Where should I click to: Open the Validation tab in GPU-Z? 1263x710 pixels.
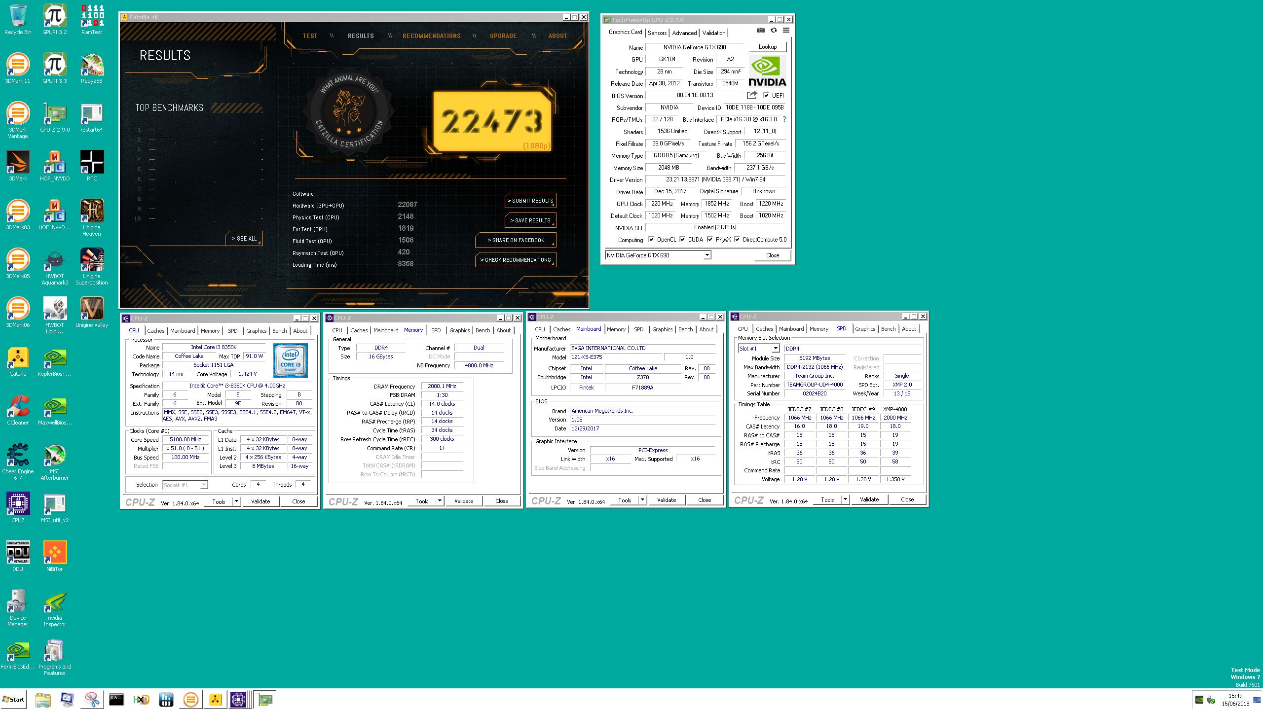714,33
